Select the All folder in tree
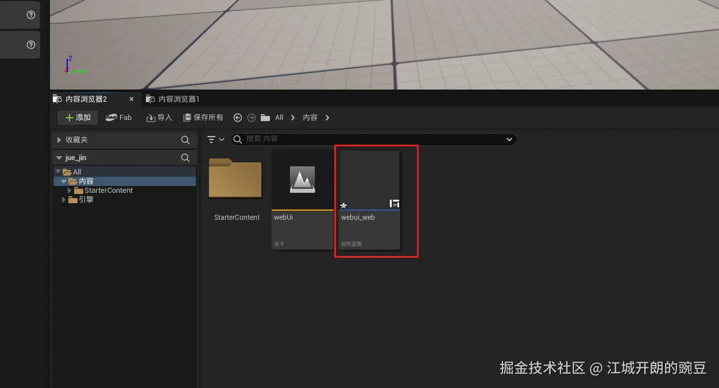 (77, 172)
